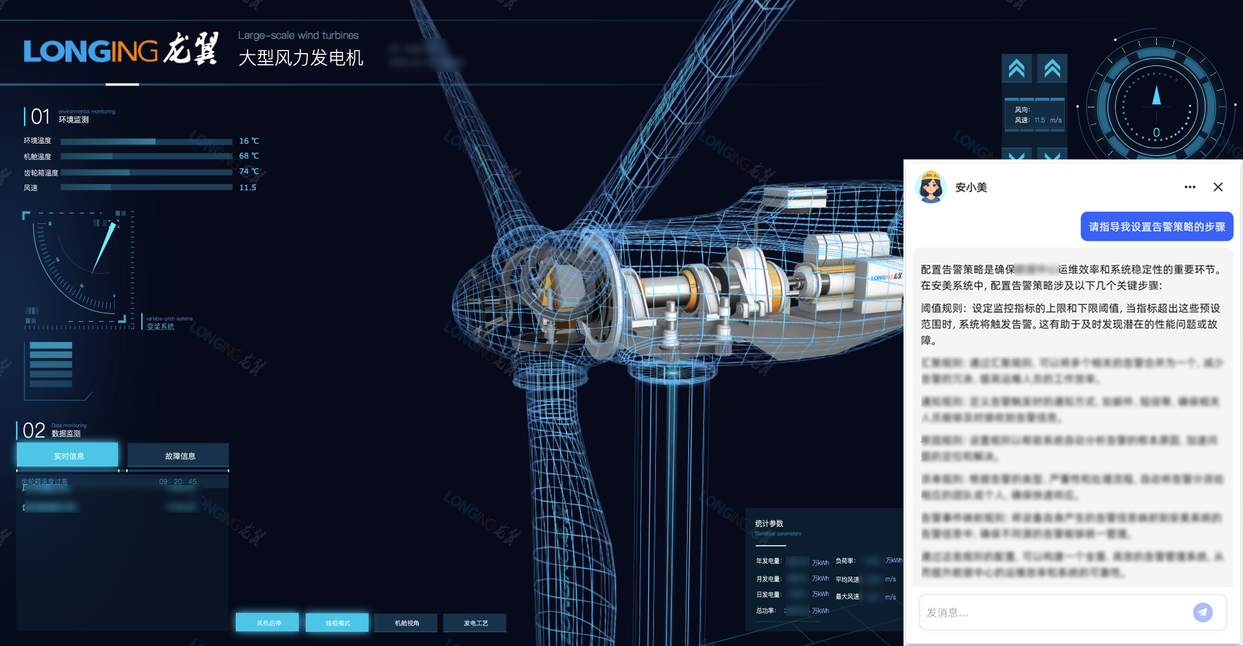1243x646 pixels.
Task: Click the 安小美 assistant avatar
Action: point(931,187)
